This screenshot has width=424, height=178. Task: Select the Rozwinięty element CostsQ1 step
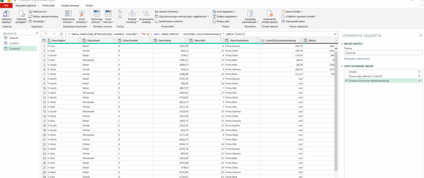click(x=383, y=76)
